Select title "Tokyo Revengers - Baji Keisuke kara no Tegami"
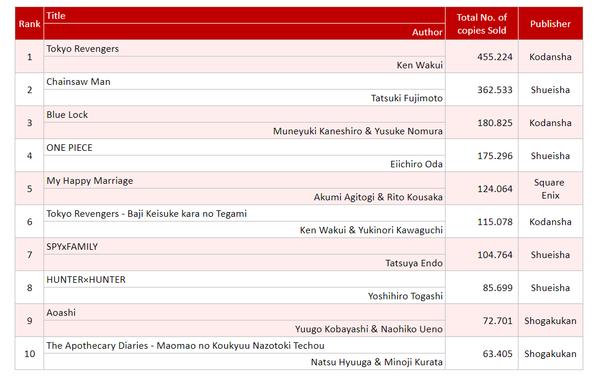 147,214
